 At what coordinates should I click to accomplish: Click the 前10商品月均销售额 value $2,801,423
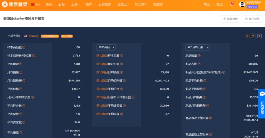pos(162,81)
